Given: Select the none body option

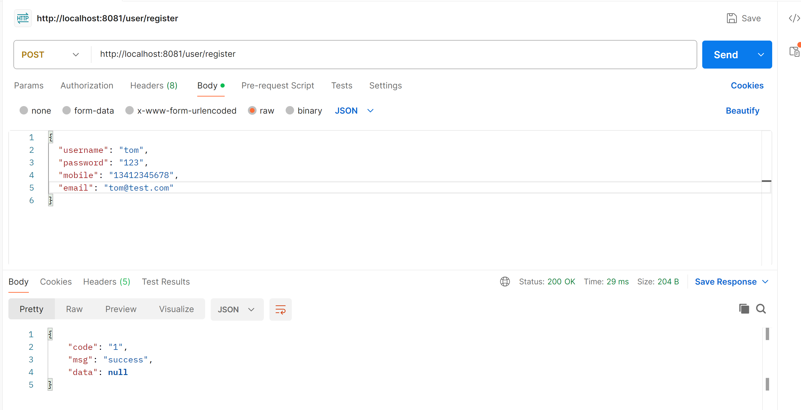Looking at the screenshot, I should pyautogui.click(x=24, y=111).
